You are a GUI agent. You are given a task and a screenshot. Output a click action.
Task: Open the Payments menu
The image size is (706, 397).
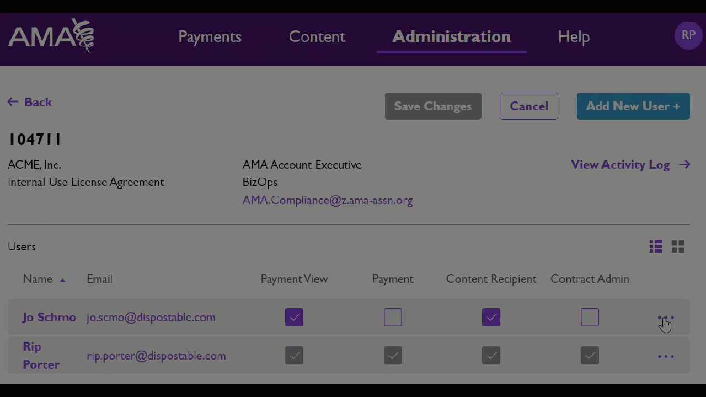point(210,36)
